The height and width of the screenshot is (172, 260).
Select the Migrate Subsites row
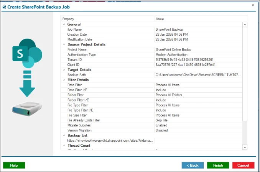point(152,125)
